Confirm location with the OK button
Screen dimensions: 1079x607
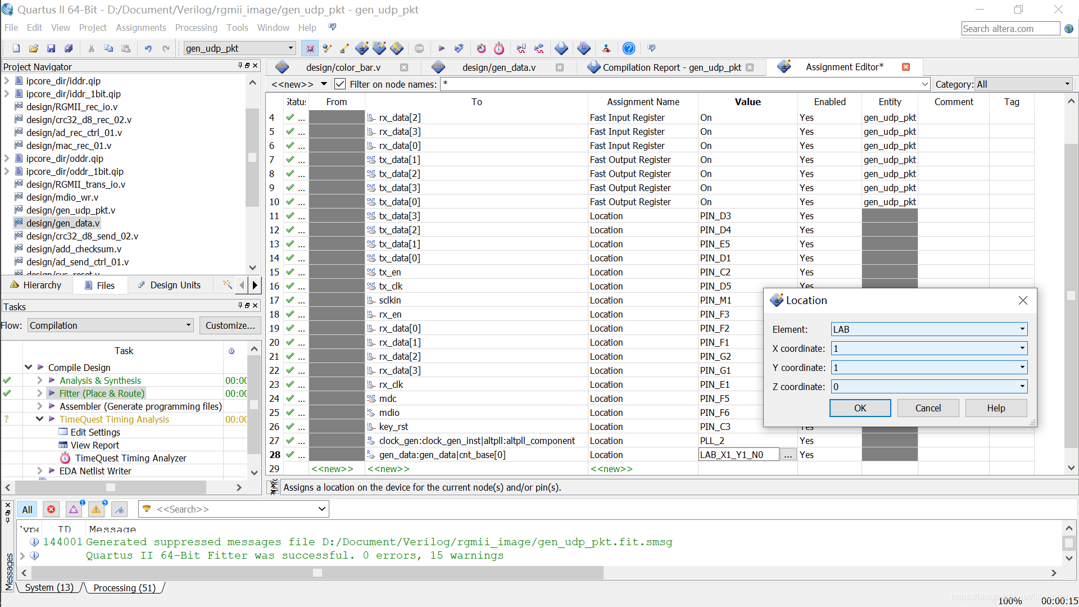(860, 408)
